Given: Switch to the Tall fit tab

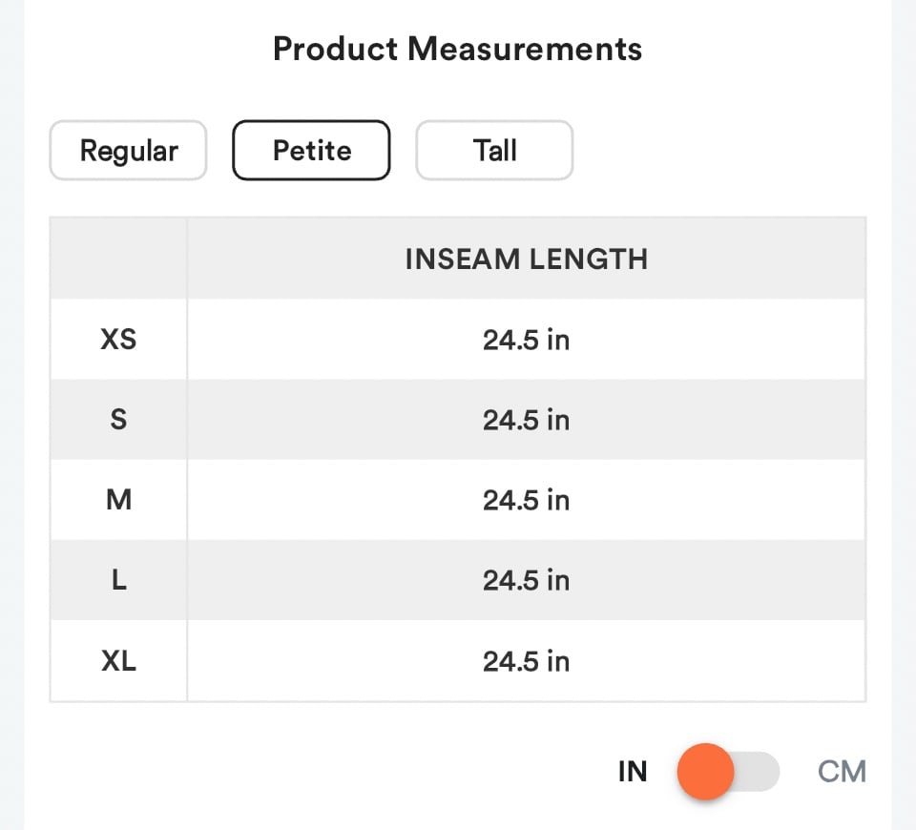Looking at the screenshot, I should tap(494, 150).
